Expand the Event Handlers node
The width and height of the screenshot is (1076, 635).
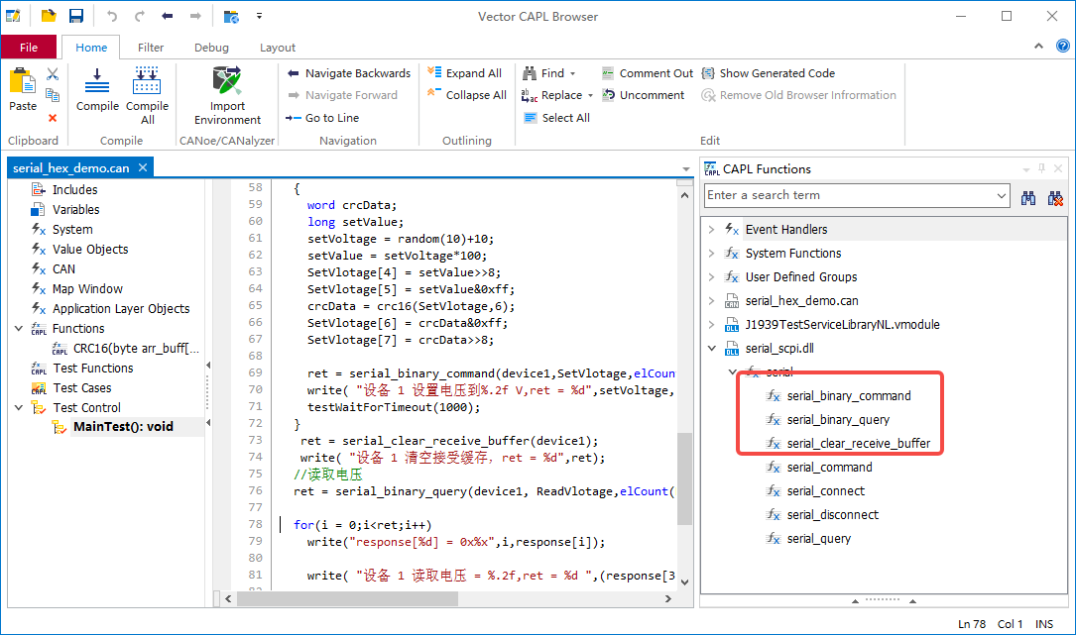(712, 230)
